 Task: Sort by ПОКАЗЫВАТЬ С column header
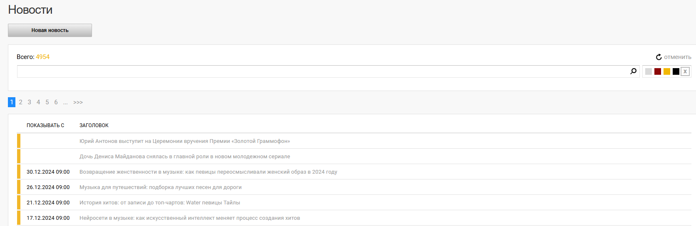[45, 125]
